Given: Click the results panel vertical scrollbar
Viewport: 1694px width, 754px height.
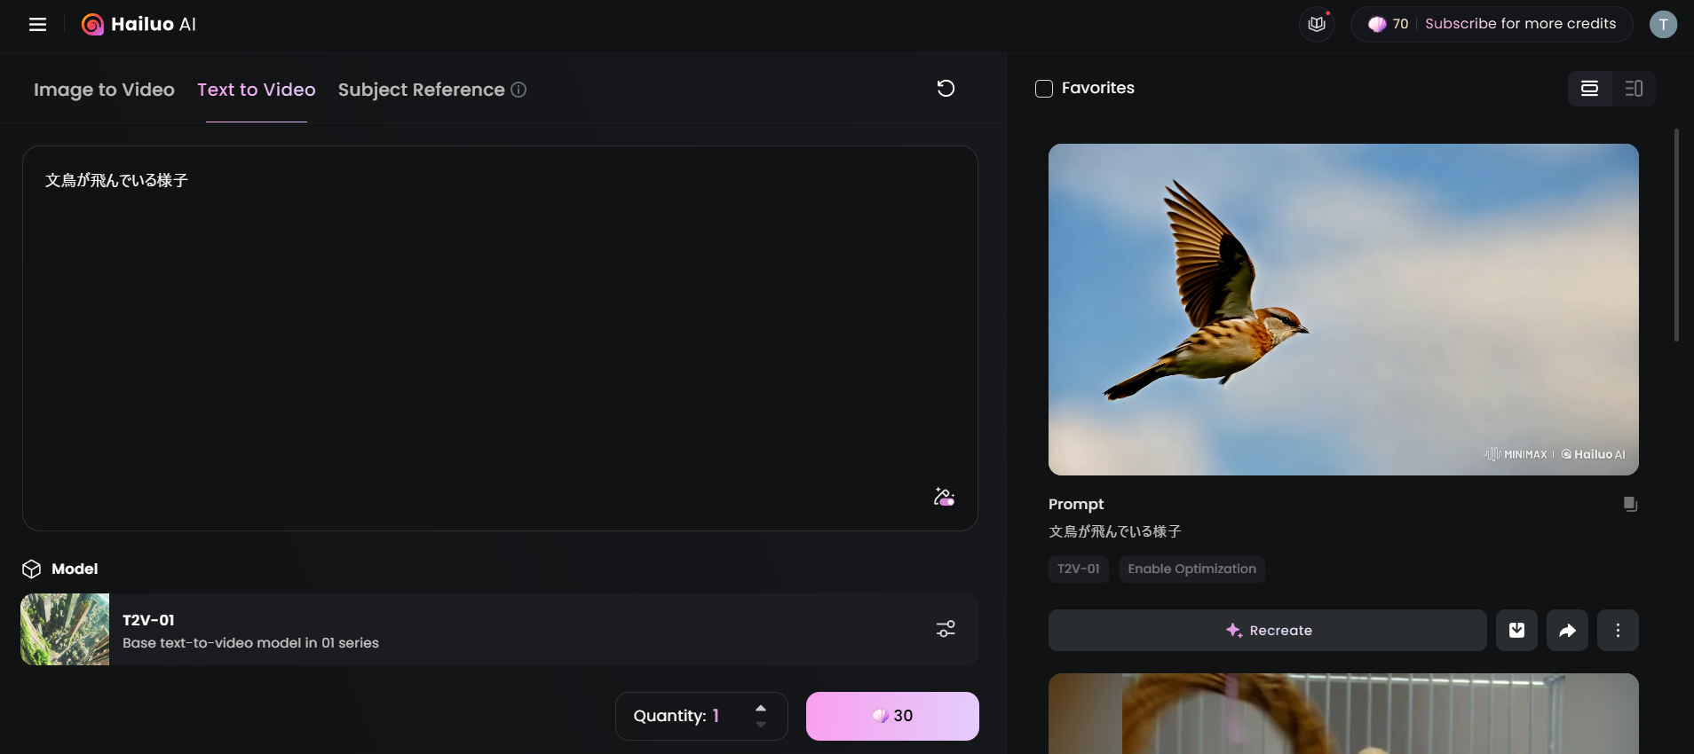Looking at the screenshot, I should (x=1676, y=235).
